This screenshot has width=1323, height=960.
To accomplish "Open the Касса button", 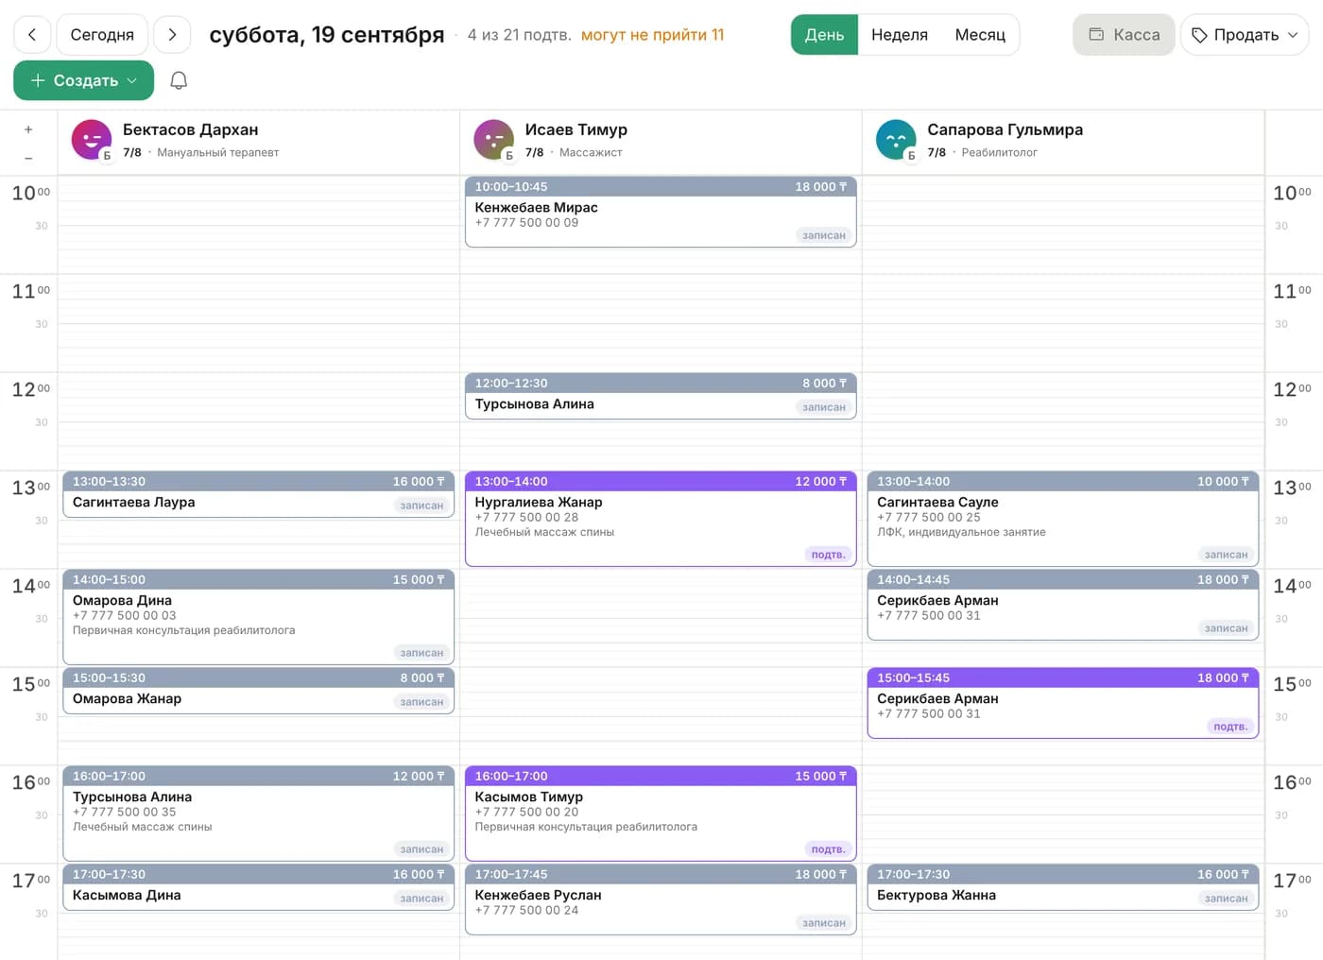I will 1124,35.
